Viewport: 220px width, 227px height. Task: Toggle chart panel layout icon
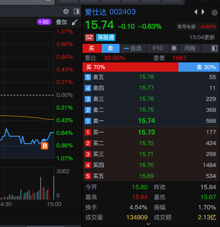76,11
